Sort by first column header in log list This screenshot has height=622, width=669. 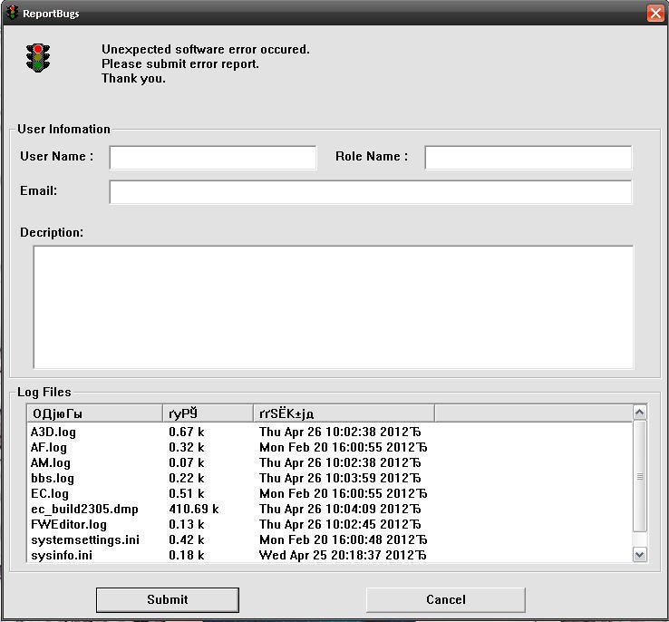pyautogui.click(x=94, y=413)
